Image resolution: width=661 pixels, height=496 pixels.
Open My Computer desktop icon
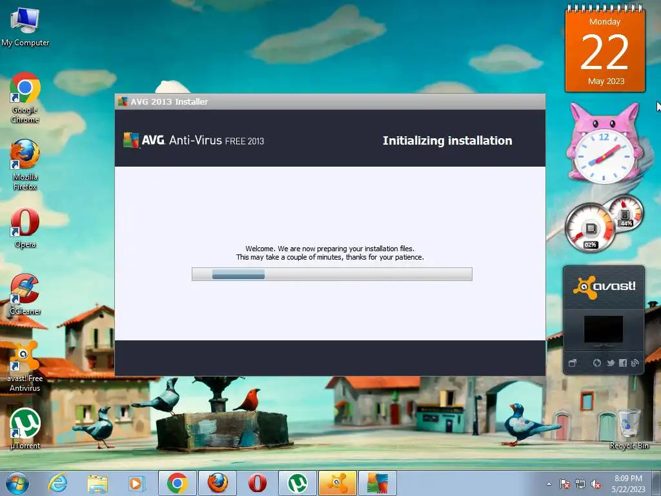click(x=25, y=27)
